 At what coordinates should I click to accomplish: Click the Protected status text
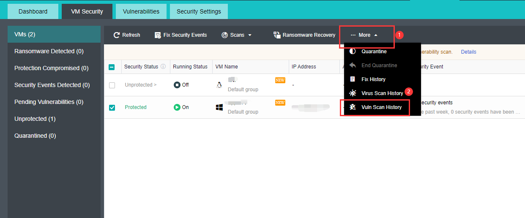(x=136, y=107)
